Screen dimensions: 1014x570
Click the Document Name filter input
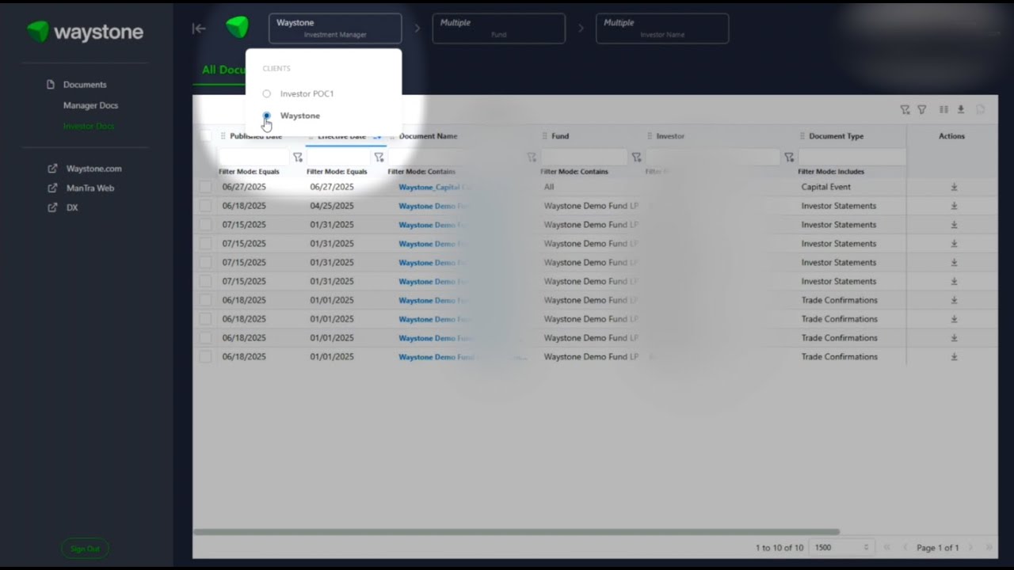coord(456,158)
